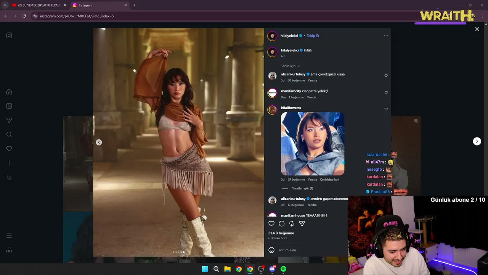Reply to manifamcity's comment
Image resolution: width=488 pixels, height=275 pixels.
coord(311,97)
